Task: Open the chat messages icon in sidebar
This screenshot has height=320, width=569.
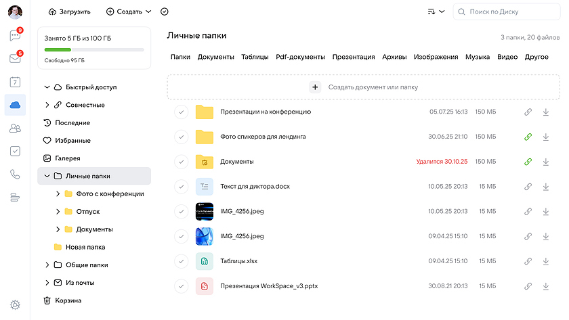Action: point(14,36)
